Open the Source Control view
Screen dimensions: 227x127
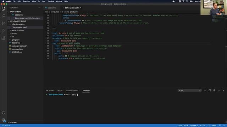coord(3,23)
